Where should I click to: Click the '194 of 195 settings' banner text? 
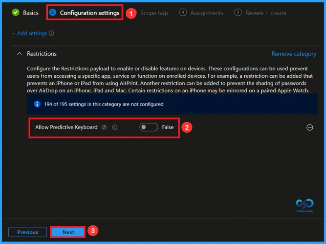pos(104,104)
